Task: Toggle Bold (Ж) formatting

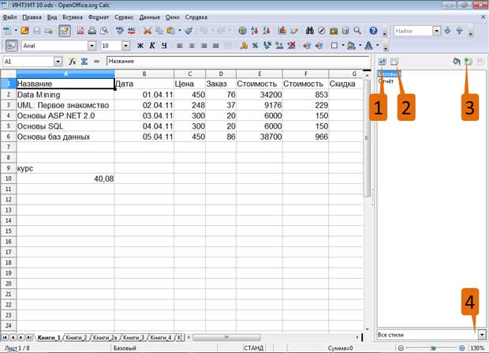Action: tap(140, 46)
